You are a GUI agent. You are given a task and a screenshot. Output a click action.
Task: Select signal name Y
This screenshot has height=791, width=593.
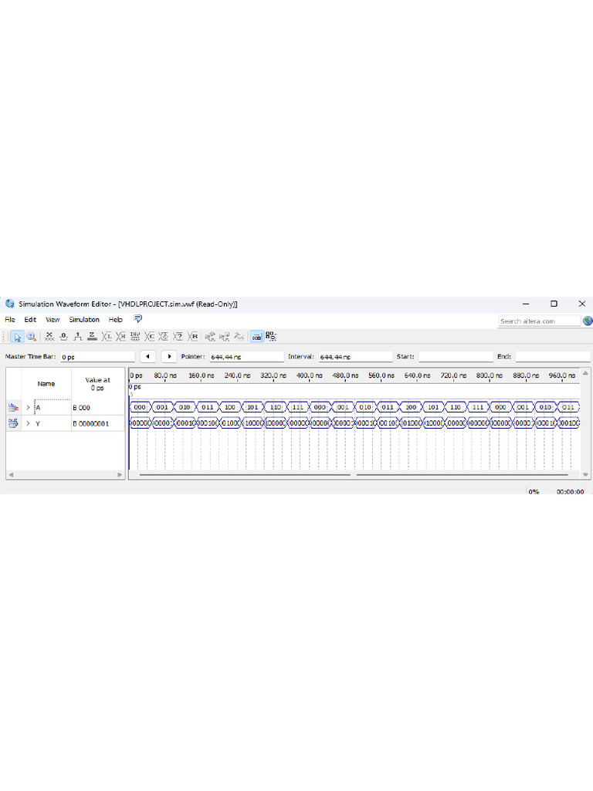38,424
